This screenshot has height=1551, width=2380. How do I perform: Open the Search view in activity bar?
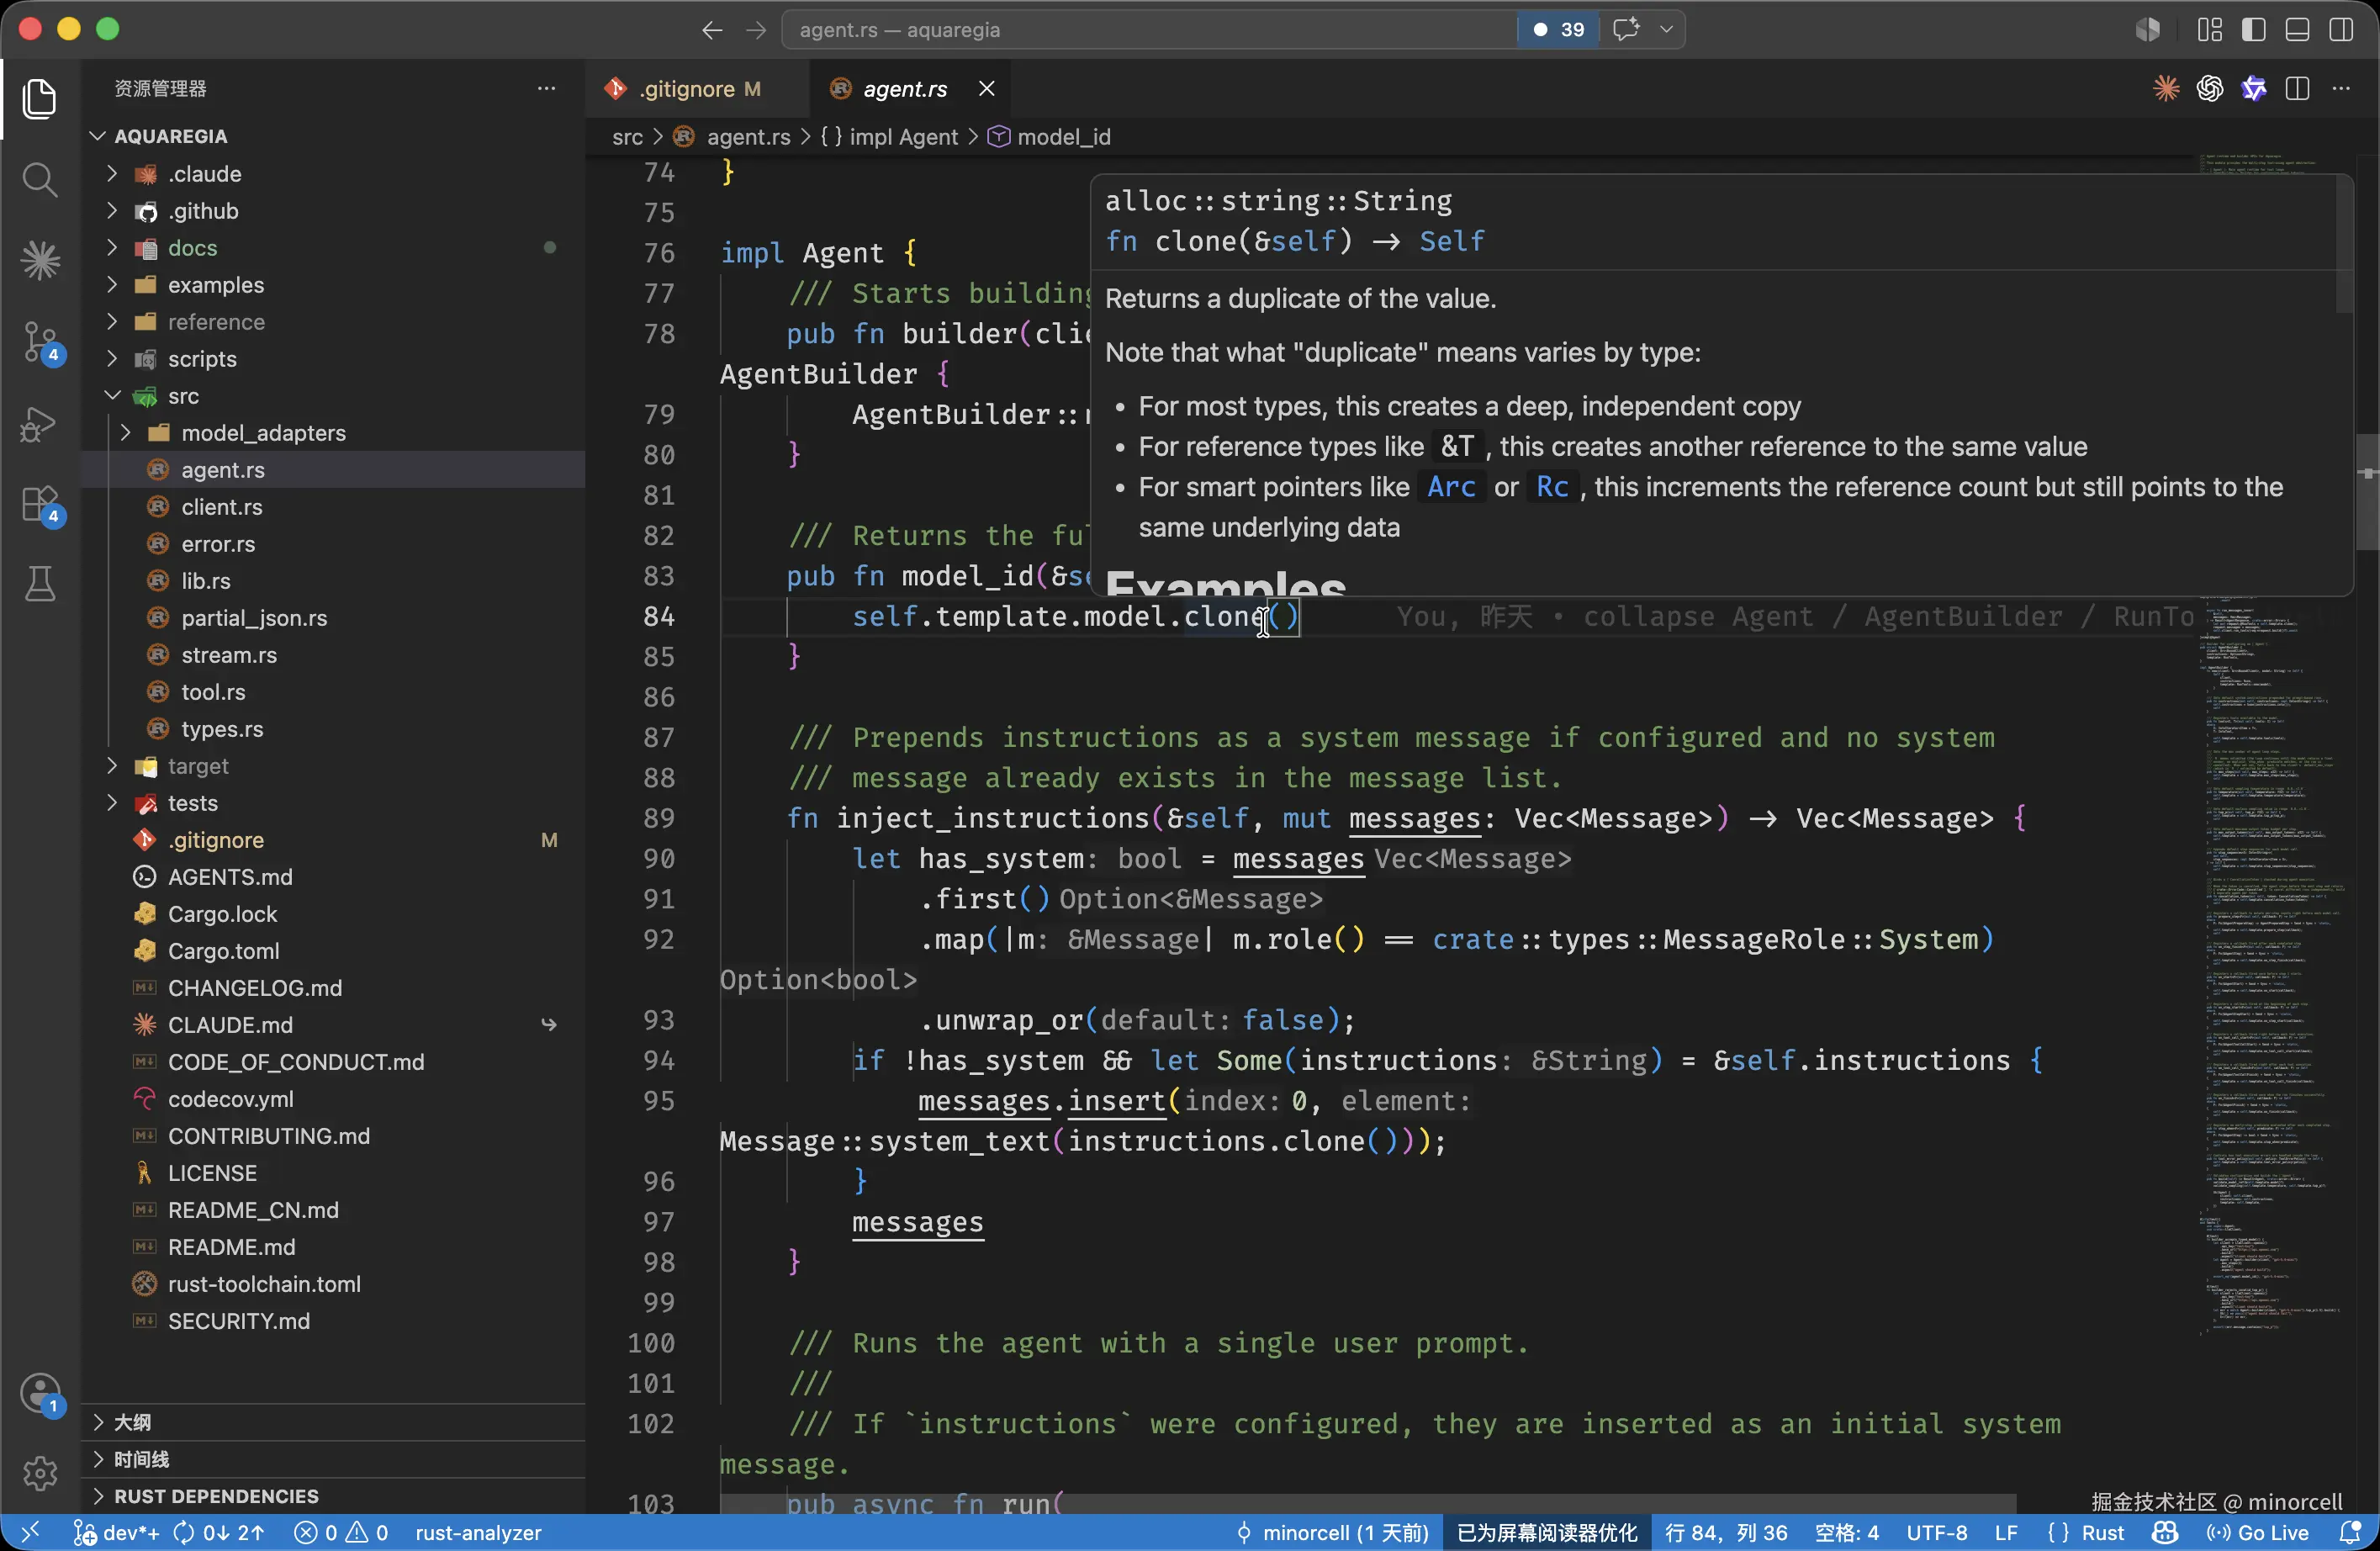(x=40, y=180)
